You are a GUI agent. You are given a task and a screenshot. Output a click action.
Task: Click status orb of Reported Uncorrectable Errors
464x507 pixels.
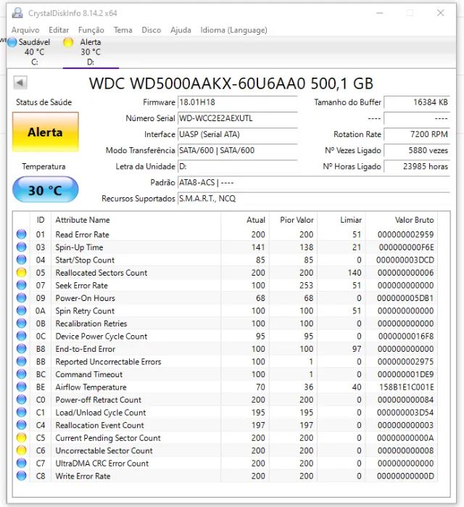pos(21,361)
